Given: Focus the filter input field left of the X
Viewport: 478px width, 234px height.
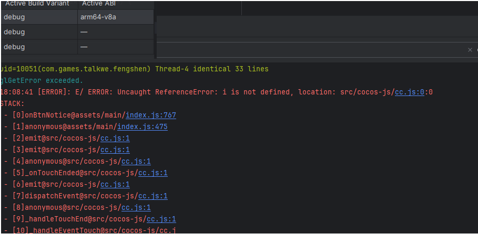Looking at the screenshot, I should click(x=310, y=50).
